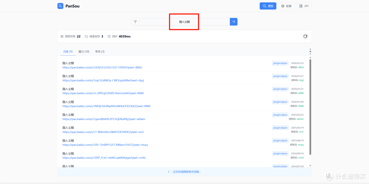Refresh results with the circular arrow icon

[x=305, y=36]
